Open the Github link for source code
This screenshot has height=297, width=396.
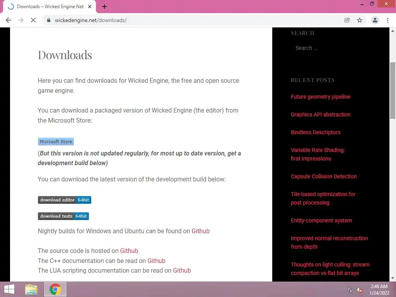point(129,251)
